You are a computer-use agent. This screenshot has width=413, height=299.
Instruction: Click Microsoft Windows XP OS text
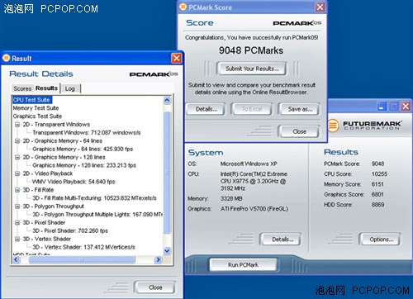[249, 164]
